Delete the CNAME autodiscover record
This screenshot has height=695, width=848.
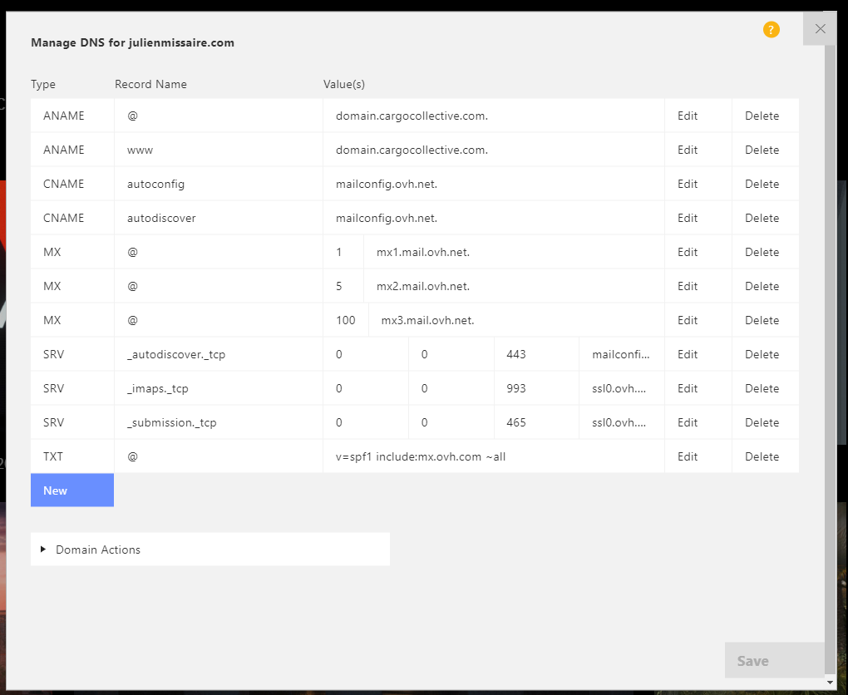pos(762,219)
